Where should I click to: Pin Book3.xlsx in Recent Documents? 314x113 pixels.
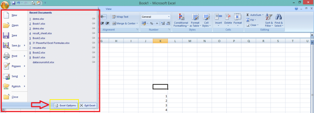click(x=93, y=38)
